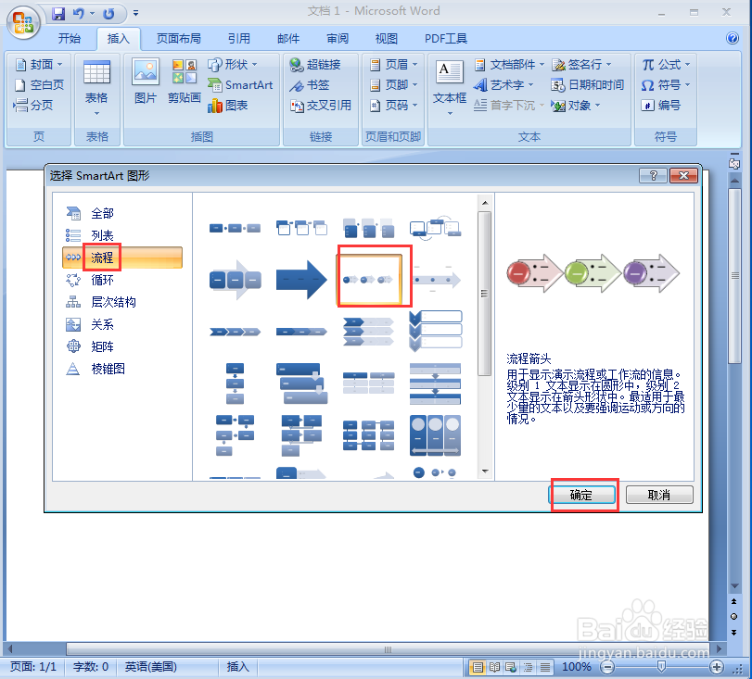Insert date and time (日期和时间)
The height and width of the screenshot is (679, 752).
tap(588, 85)
